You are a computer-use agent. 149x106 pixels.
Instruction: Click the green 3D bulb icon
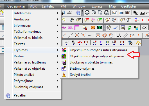pos(100,20)
